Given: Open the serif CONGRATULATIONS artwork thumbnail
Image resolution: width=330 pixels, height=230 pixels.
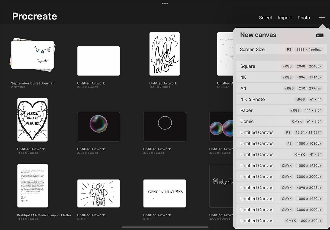Looking at the screenshot, I should [164, 193].
